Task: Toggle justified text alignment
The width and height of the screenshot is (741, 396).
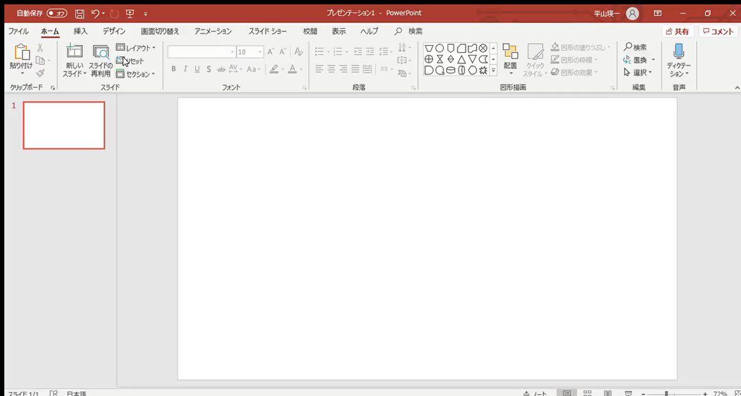Action: pyautogui.click(x=354, y=68)
